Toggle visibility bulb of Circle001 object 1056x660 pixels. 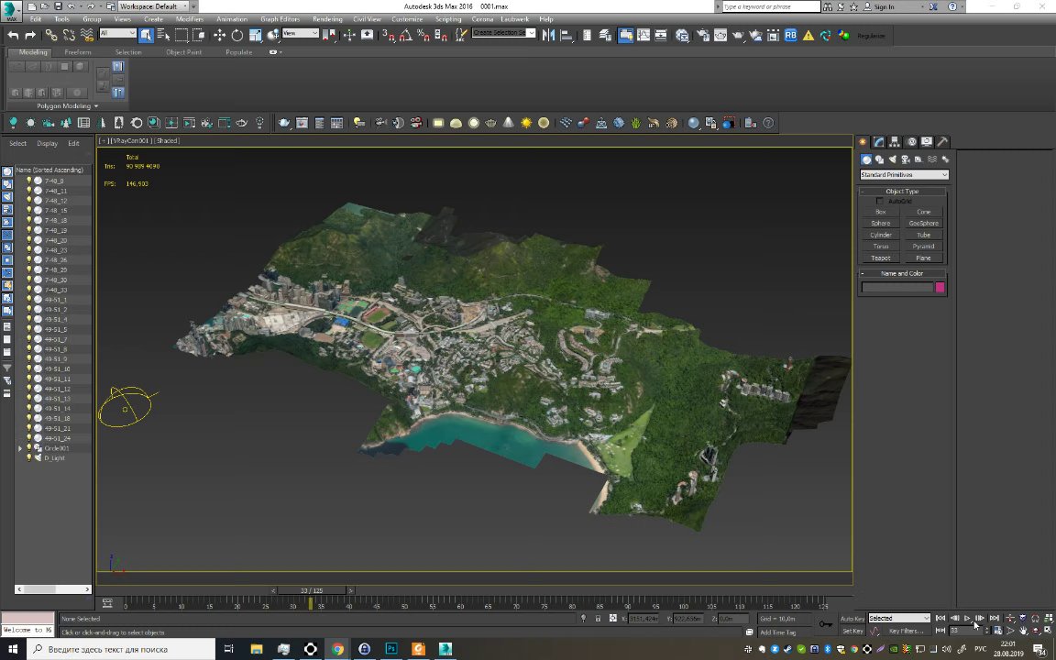pos(29,448)
